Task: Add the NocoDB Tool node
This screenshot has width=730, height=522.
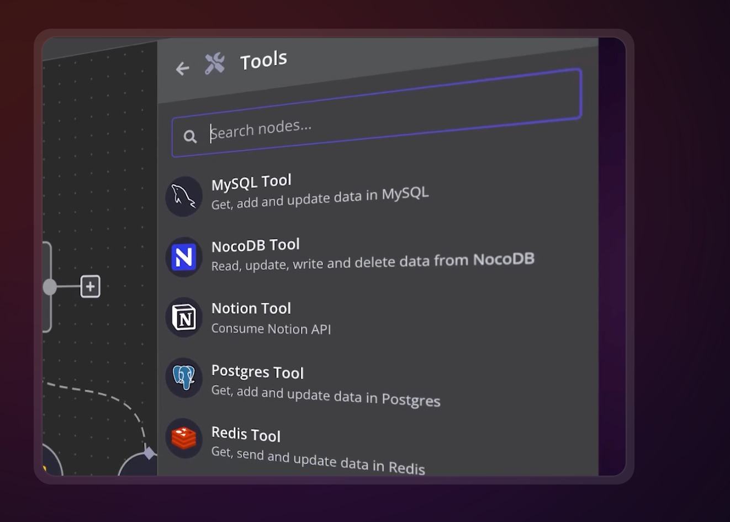Action: [x=256, y=245]
